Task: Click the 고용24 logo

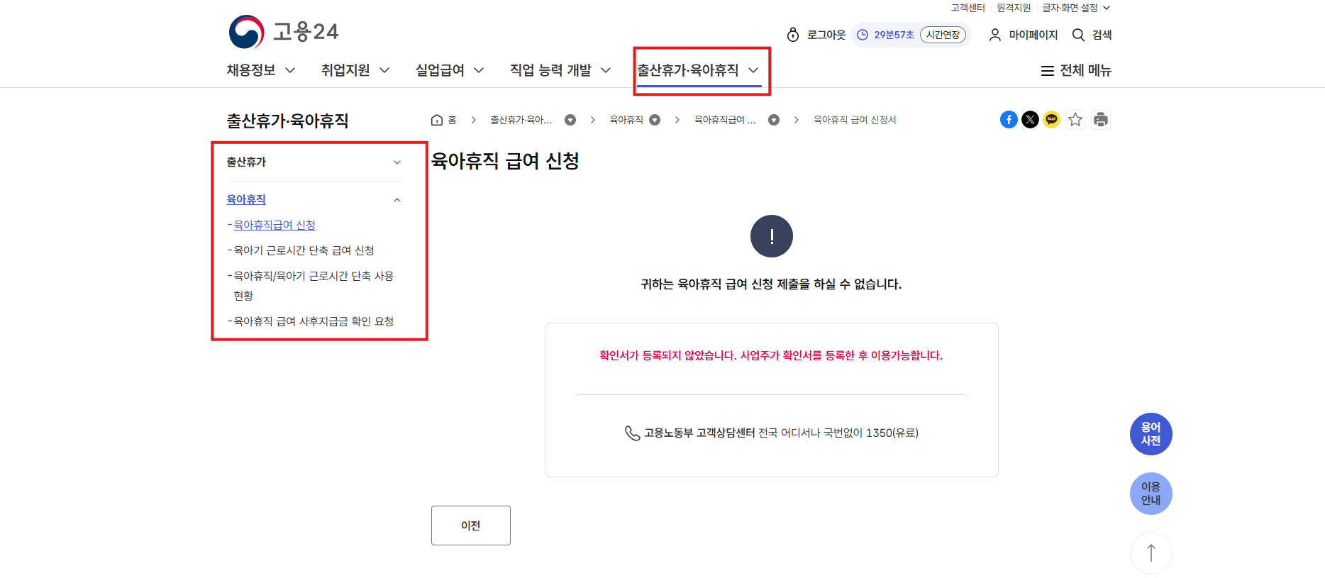Action: 283,32
